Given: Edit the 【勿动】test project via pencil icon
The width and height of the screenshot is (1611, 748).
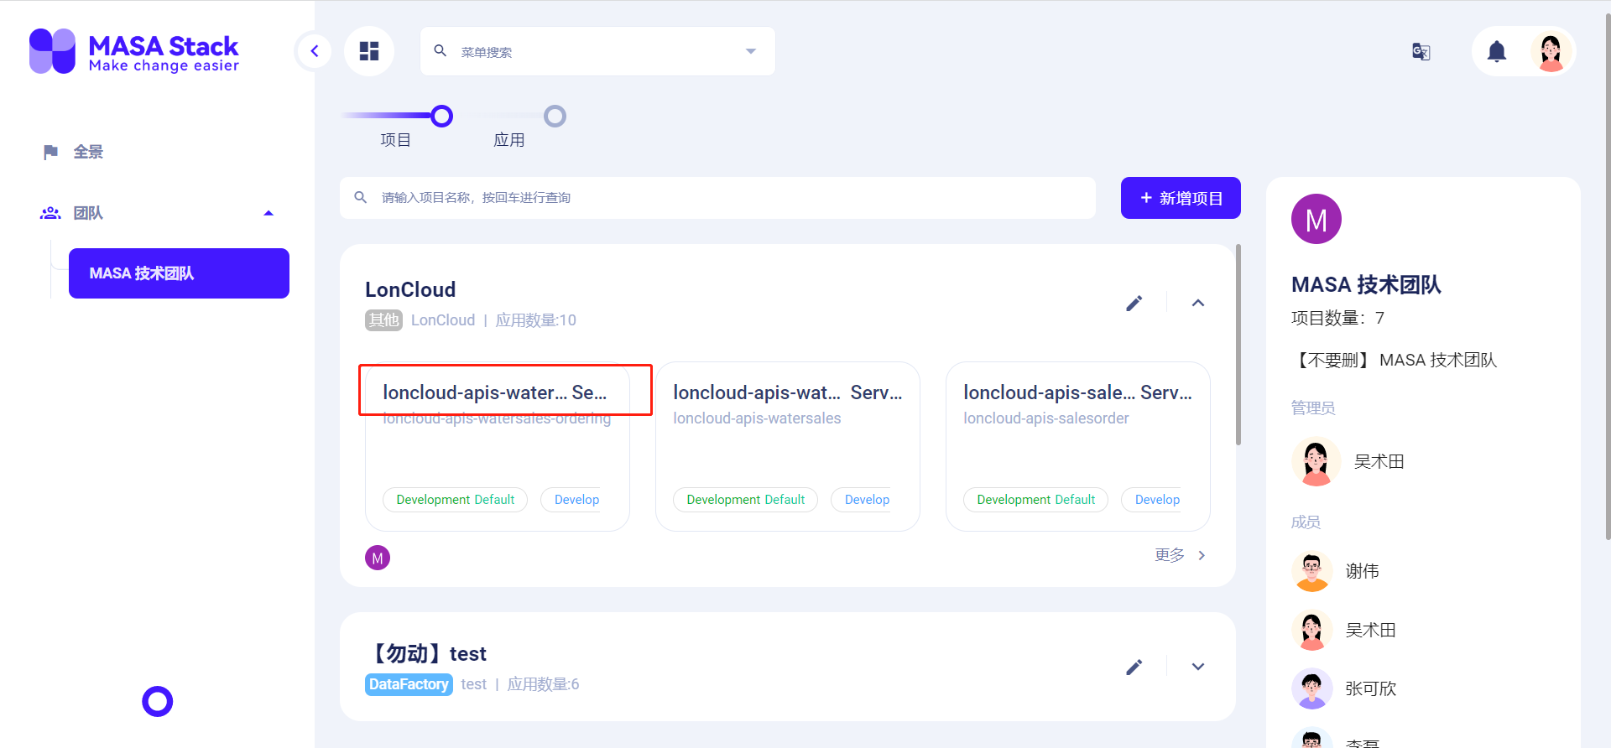Looking at the screenshot, I should tap(1134, 667).
